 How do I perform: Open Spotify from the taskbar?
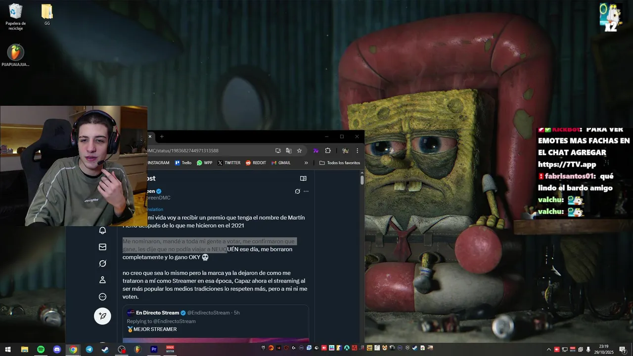pos(41,349)
